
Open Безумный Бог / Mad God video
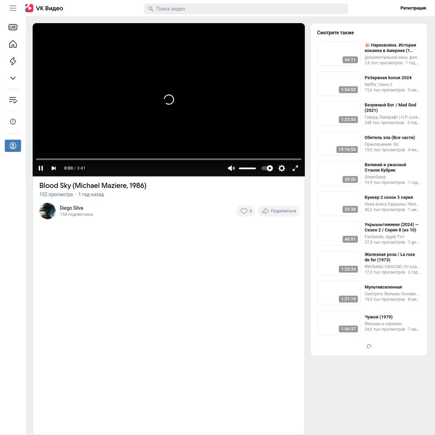[x=390, y=107]
